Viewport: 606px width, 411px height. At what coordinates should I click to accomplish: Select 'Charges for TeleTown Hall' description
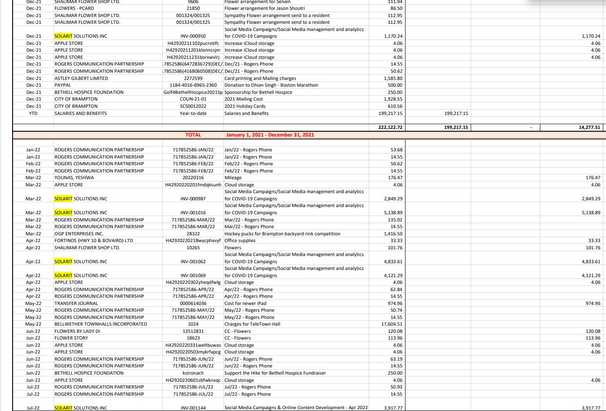[252, 324]
